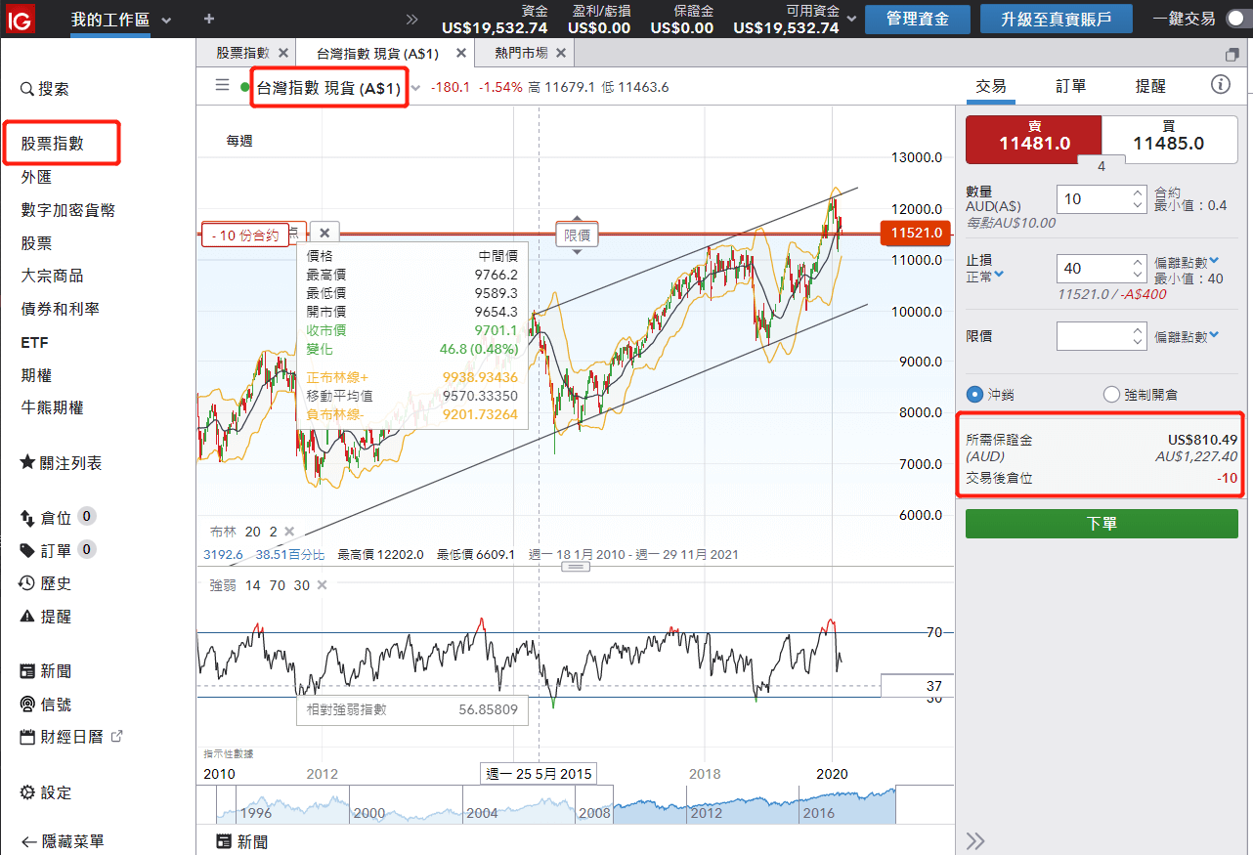The height and width of the screenshot is (855, 1253).
Task: Click the add workspace plus icon
Action: [x=209, y=20]
